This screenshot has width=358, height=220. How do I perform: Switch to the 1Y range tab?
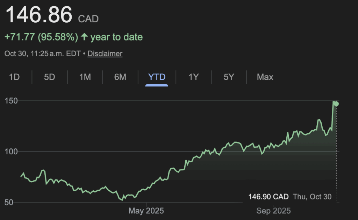click(x=194, y=77)
